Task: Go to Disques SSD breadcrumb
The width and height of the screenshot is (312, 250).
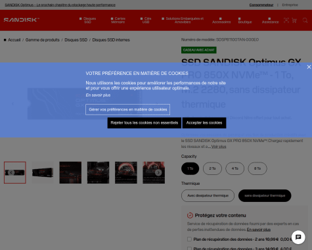Action: coord(76,40)
